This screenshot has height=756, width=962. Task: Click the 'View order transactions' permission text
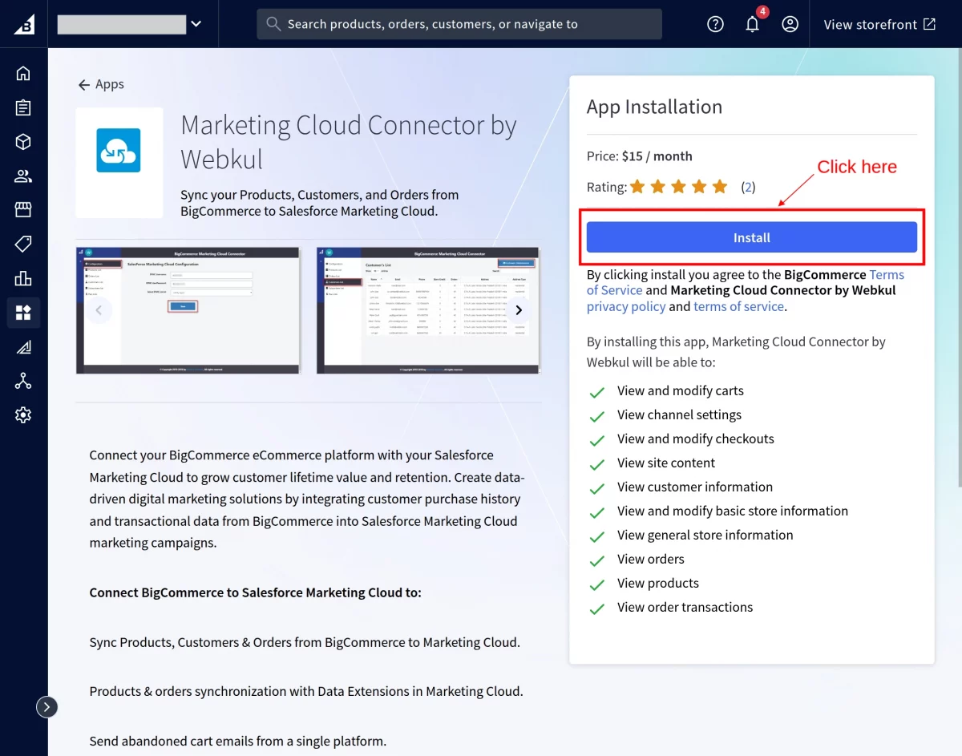[x=685, y=607]
